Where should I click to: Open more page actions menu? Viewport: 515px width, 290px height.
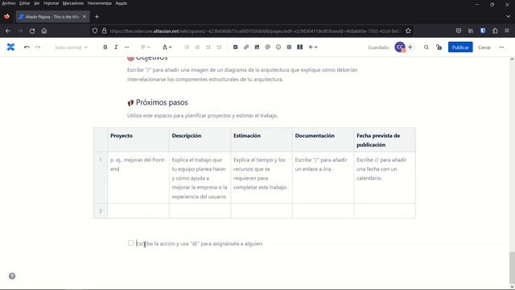click(x=501, y=48)
